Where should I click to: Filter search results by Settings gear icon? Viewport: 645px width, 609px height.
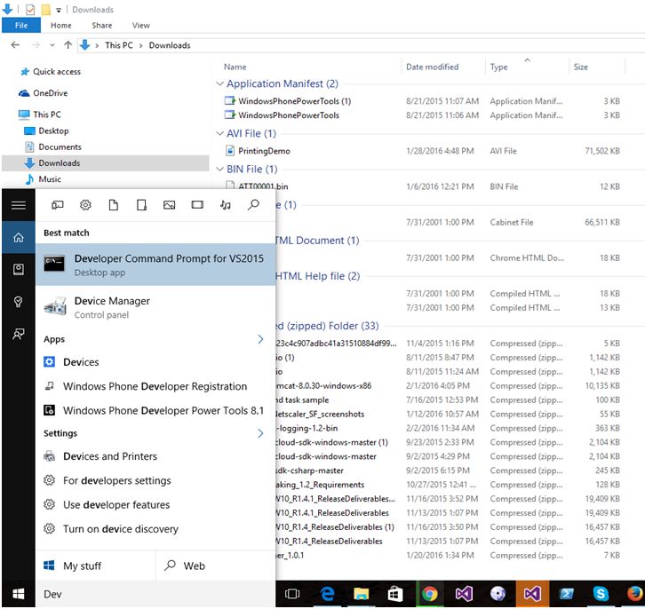tap(86, 205)
